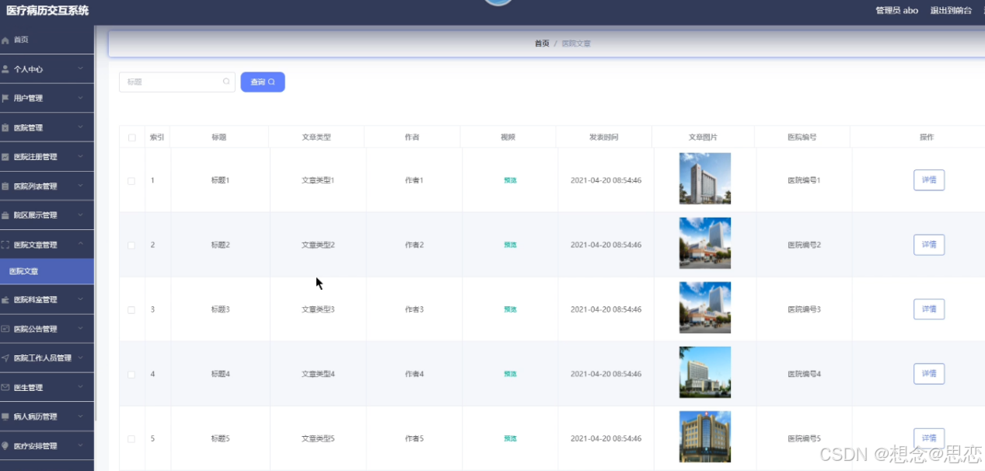
Task: Focus the 标题 search input field
Action: (176, 82)
